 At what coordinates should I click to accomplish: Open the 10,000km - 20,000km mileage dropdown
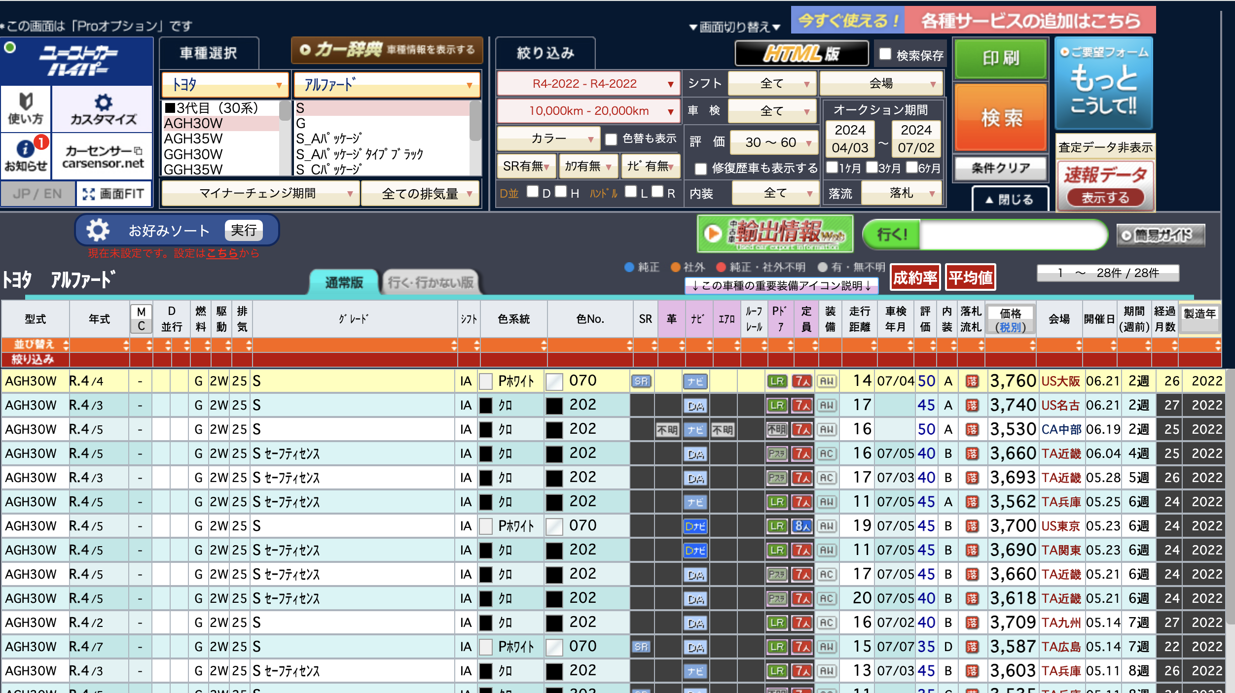tap(588, 111)
